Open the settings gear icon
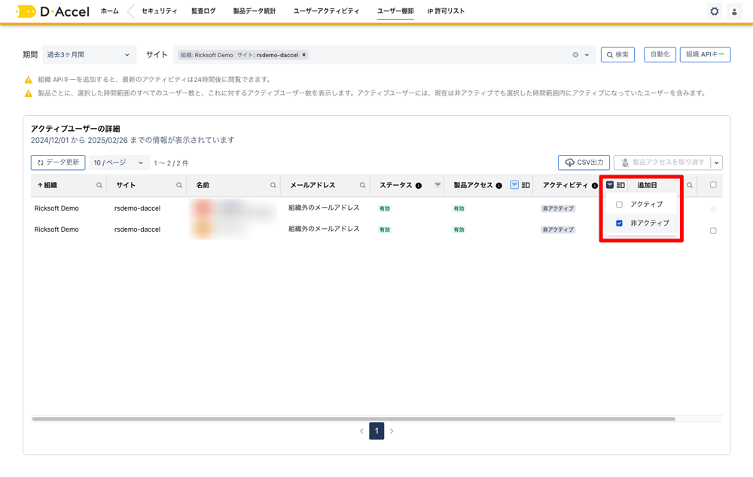 click(x=714, y=11)
